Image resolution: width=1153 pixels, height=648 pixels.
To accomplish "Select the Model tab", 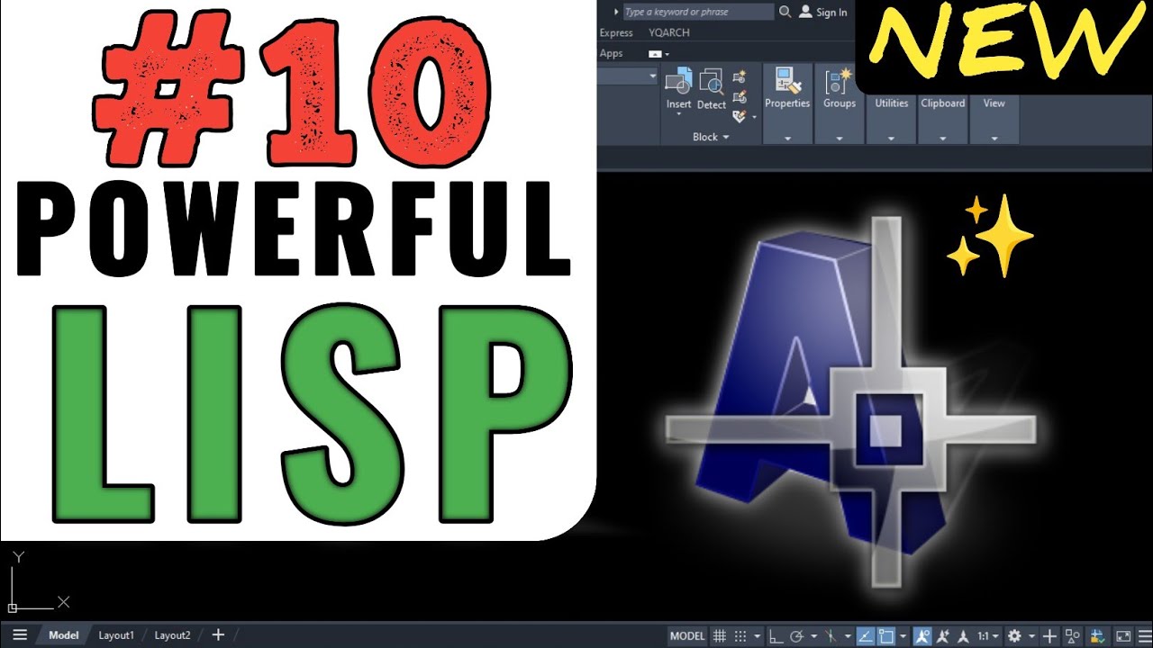I will coord(64,634).
